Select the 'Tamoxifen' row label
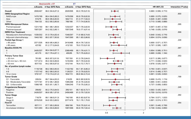 pos(11,105)
